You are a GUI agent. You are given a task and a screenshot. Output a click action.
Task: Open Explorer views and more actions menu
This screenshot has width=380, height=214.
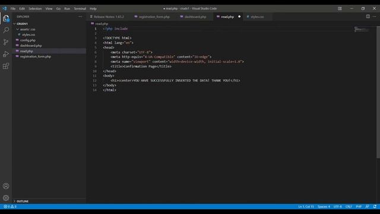click(80, 17)
